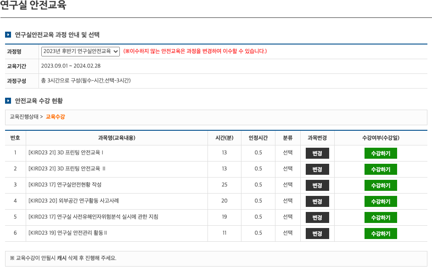Click course name [KIRD23 19] 연구실 안전관리 활동 II

tap(68, 233)
